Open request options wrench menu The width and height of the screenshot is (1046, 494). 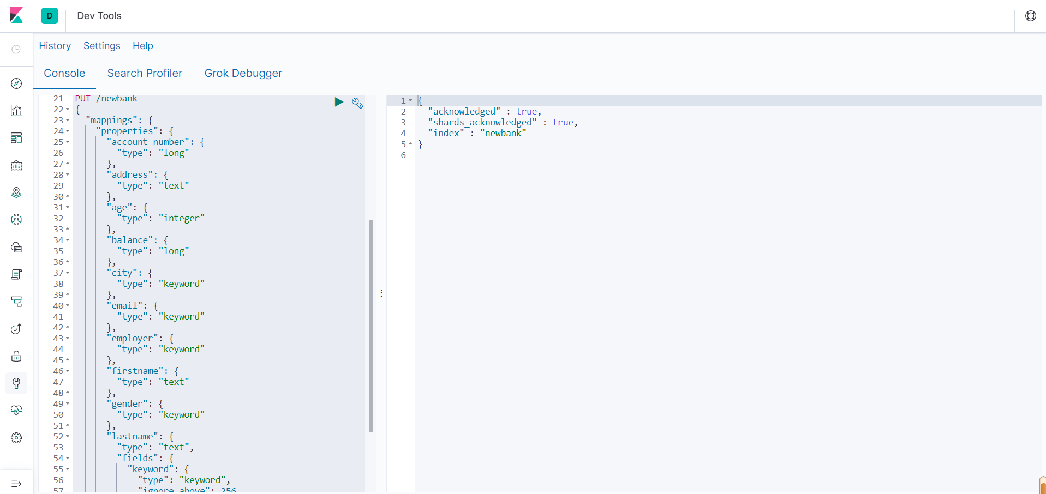tap(357, 103)
